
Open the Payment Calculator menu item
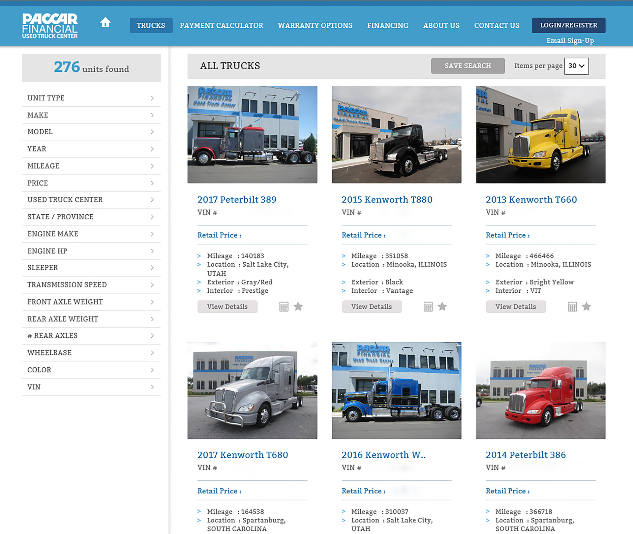pos(221,25)
